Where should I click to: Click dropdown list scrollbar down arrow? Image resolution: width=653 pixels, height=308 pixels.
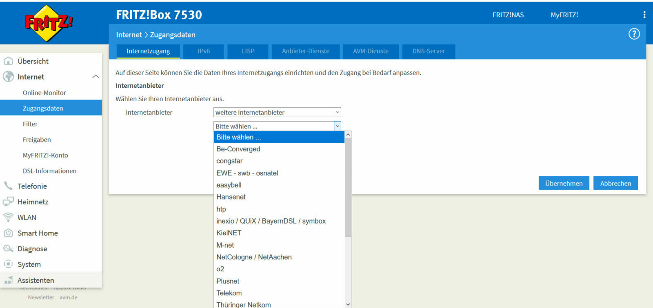[x=348, y=304]
